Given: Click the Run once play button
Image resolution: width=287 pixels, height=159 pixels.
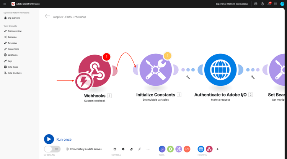Looking at the screenshot, I should (49, 139).
